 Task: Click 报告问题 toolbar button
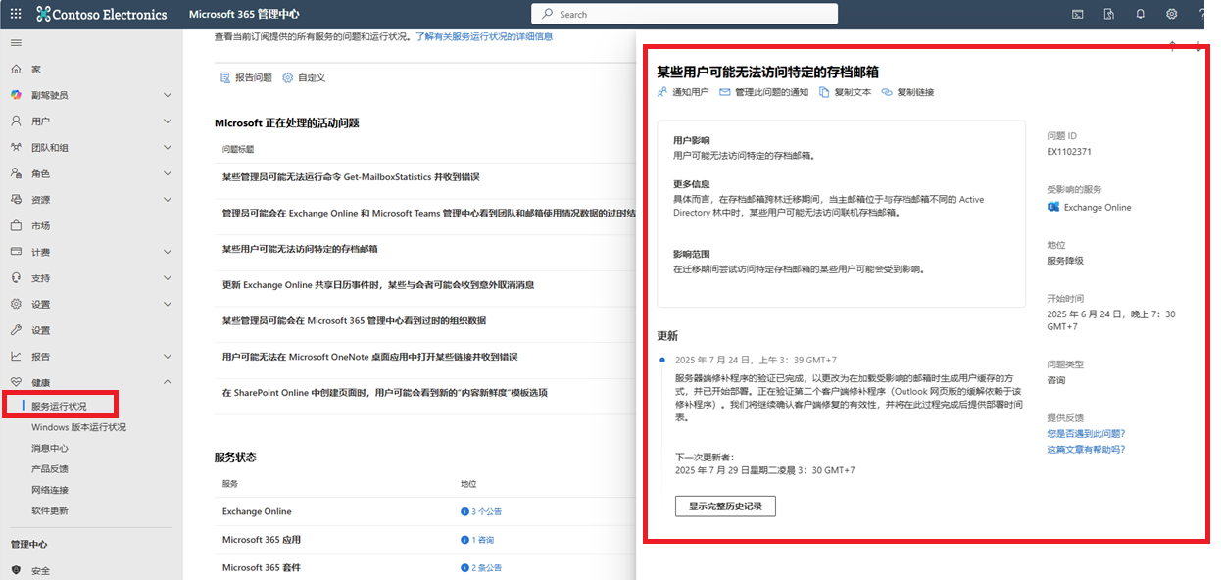point(245,77)
